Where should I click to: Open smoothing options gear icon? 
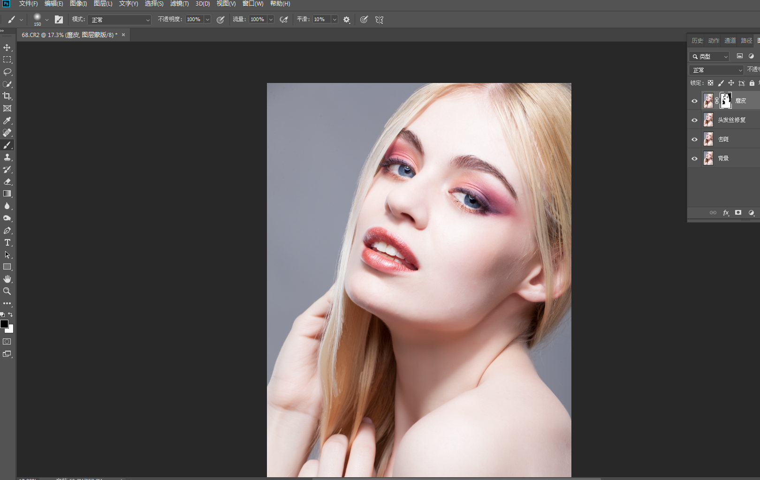click(x=347, y=20)
